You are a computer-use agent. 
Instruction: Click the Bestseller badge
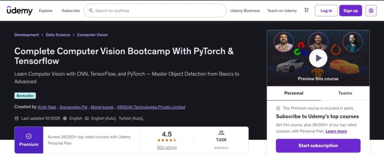point(25,96)
